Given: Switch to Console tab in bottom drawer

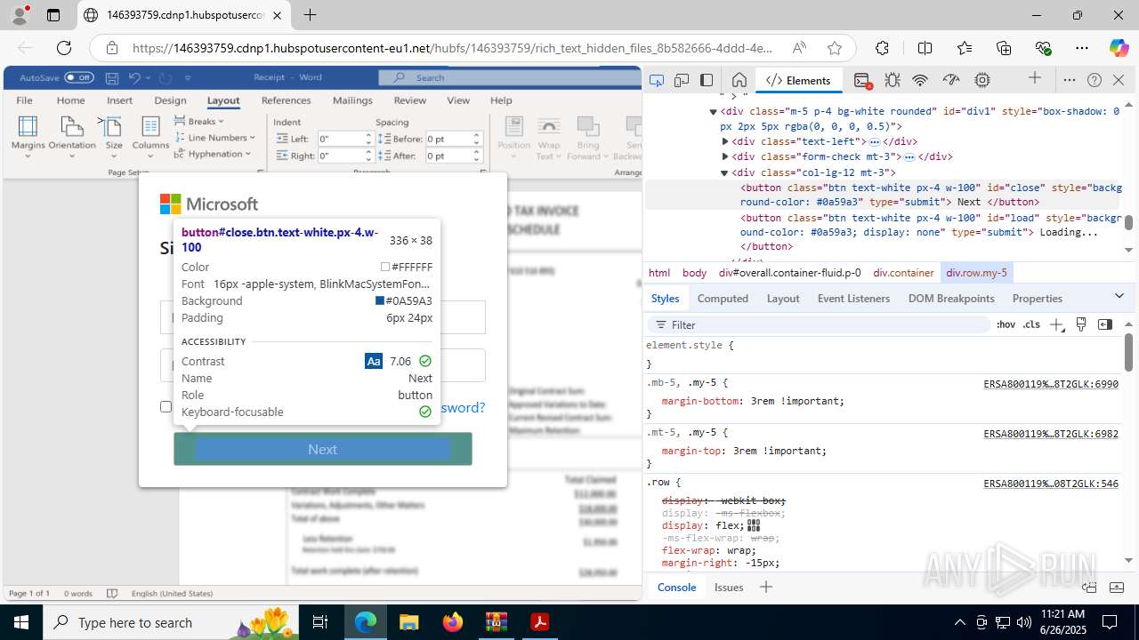Looking at the screenshot, I should pyautogui.click(x=676, y=588).
